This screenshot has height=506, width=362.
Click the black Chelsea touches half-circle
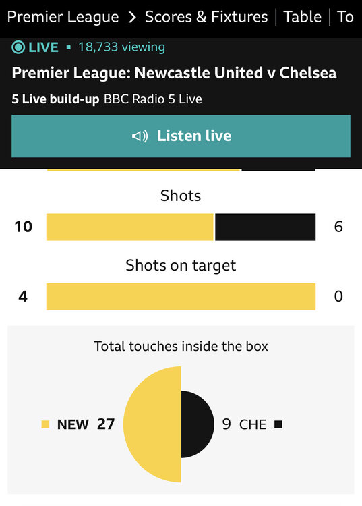198,424
